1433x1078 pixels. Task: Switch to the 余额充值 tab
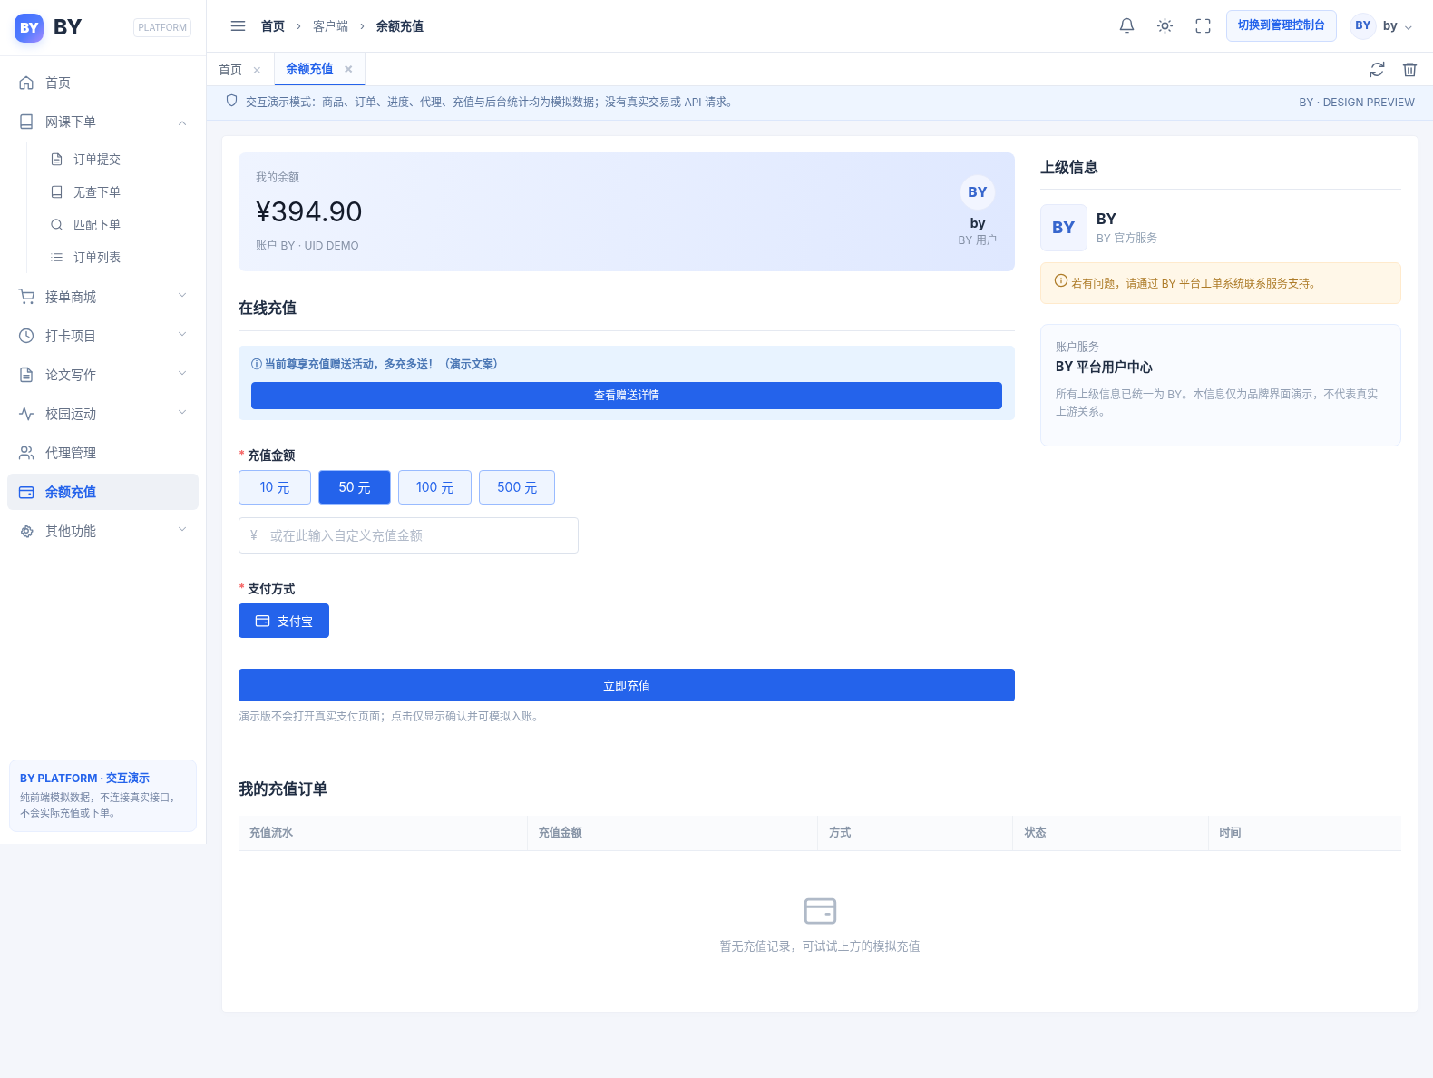[x=309, y=69]
